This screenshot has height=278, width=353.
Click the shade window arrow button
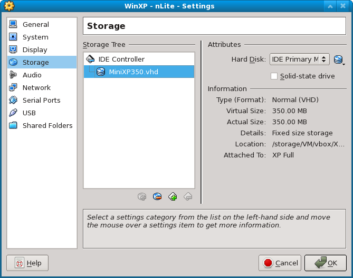click(330, 6)
